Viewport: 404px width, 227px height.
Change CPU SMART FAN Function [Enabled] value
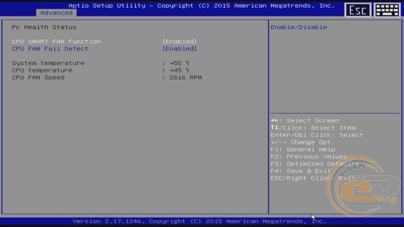pos(179,42)
